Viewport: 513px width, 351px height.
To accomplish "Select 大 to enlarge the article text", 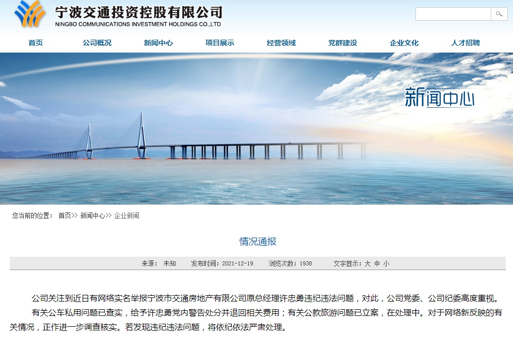I will tap(366, 263).
